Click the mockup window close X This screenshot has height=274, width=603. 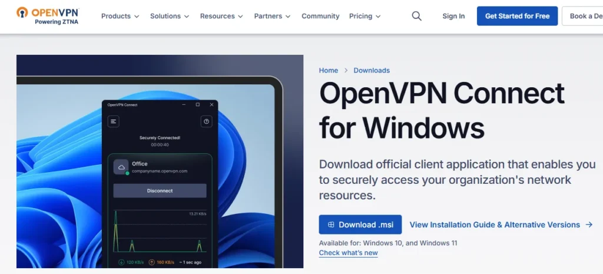pyautogui.click(x=211, y=105)
